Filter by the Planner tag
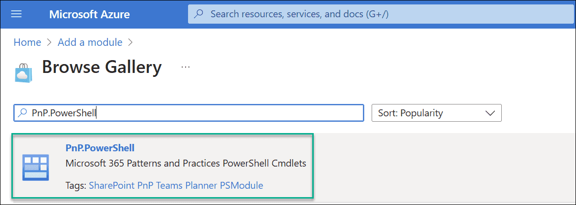The image size is (576, 205). [x=202, y=185]
